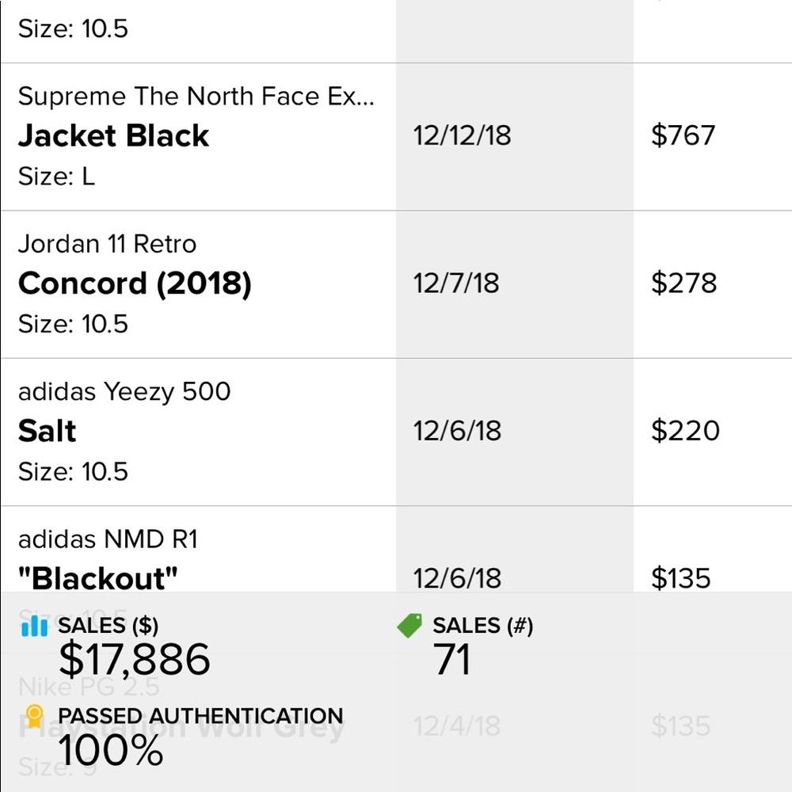Open the Jordan 11 Retro Concord (2018) listing
The width and height of the screenshot is (792, 792).
click(x=135, y=284)
